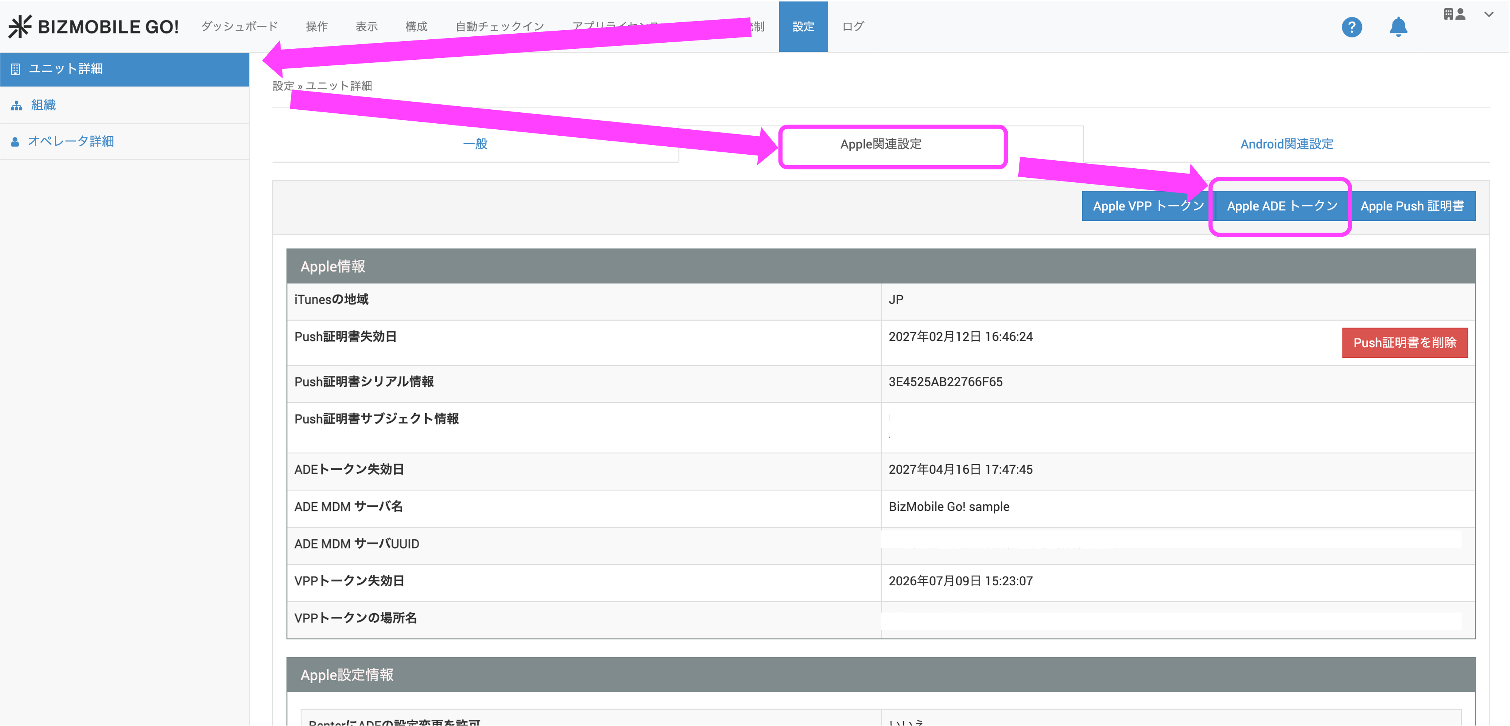Open the 自動チェックイン menu

(x=499, y=26)
